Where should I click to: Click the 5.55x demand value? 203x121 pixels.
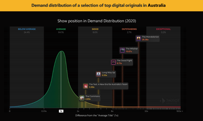tap(104, 75)
